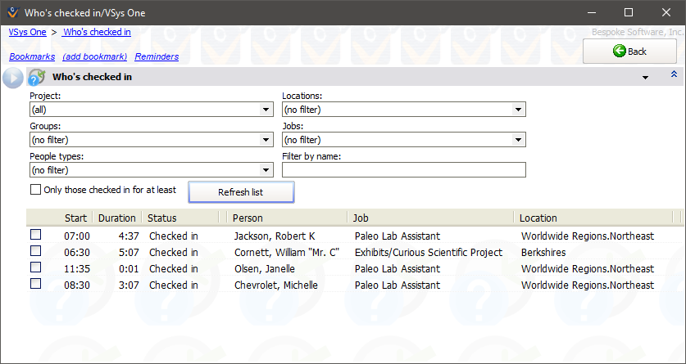Sort by the Duration column header
This screenshot has width=686, height=364.
click(x=117, y=218)
